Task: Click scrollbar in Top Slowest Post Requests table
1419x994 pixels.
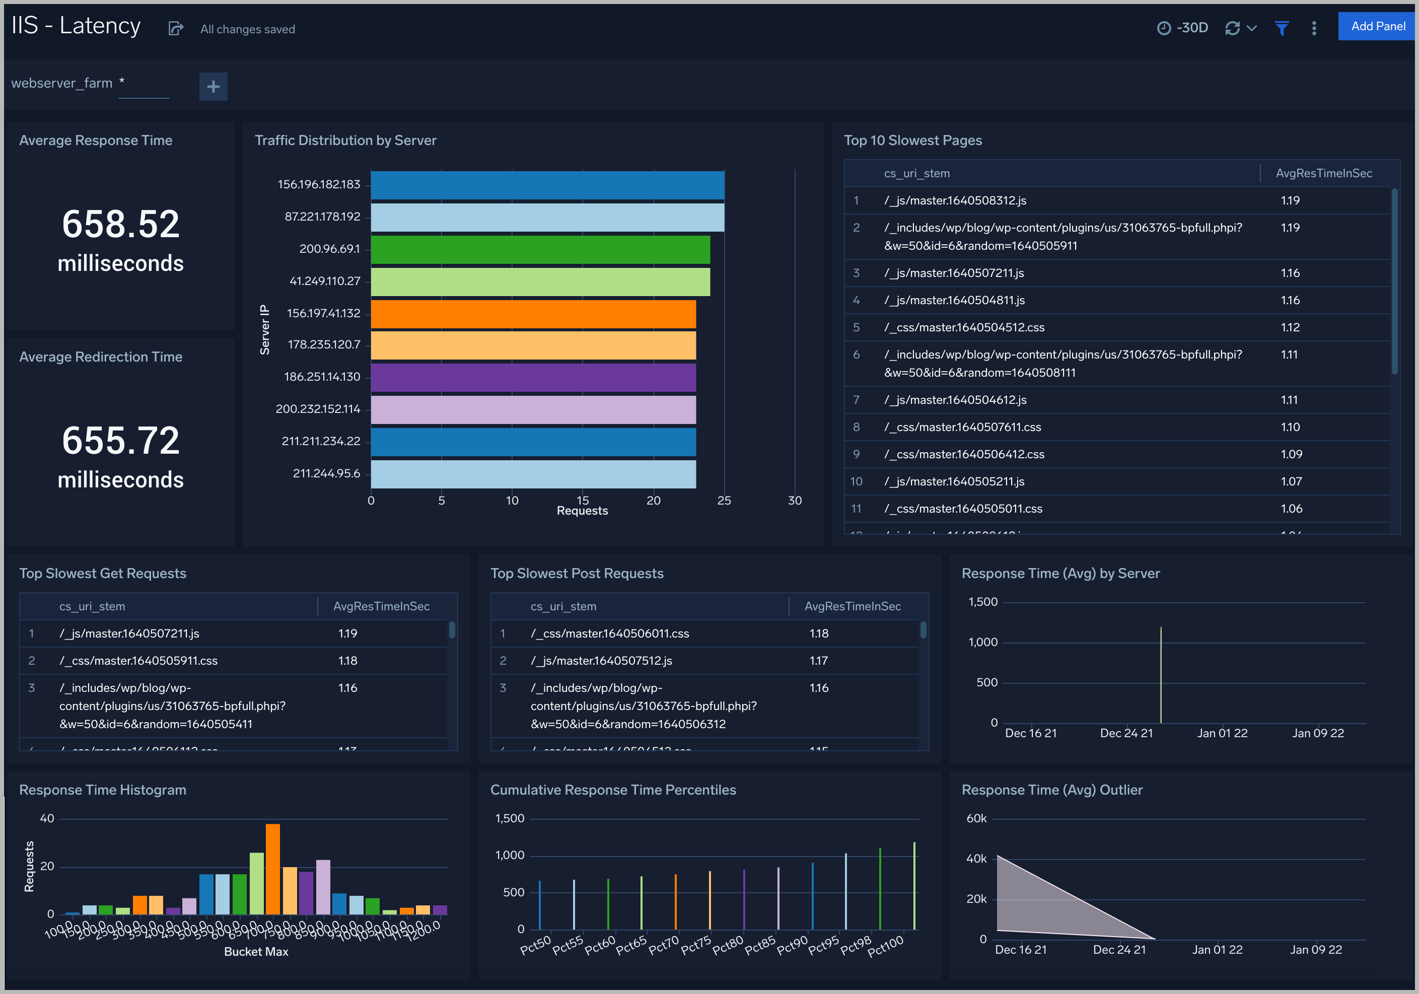Action: [x=923, y=630]
